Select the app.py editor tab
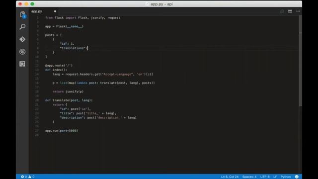This screenshot has height=179, width=318. pyautogui.click(x=44, y=11)
